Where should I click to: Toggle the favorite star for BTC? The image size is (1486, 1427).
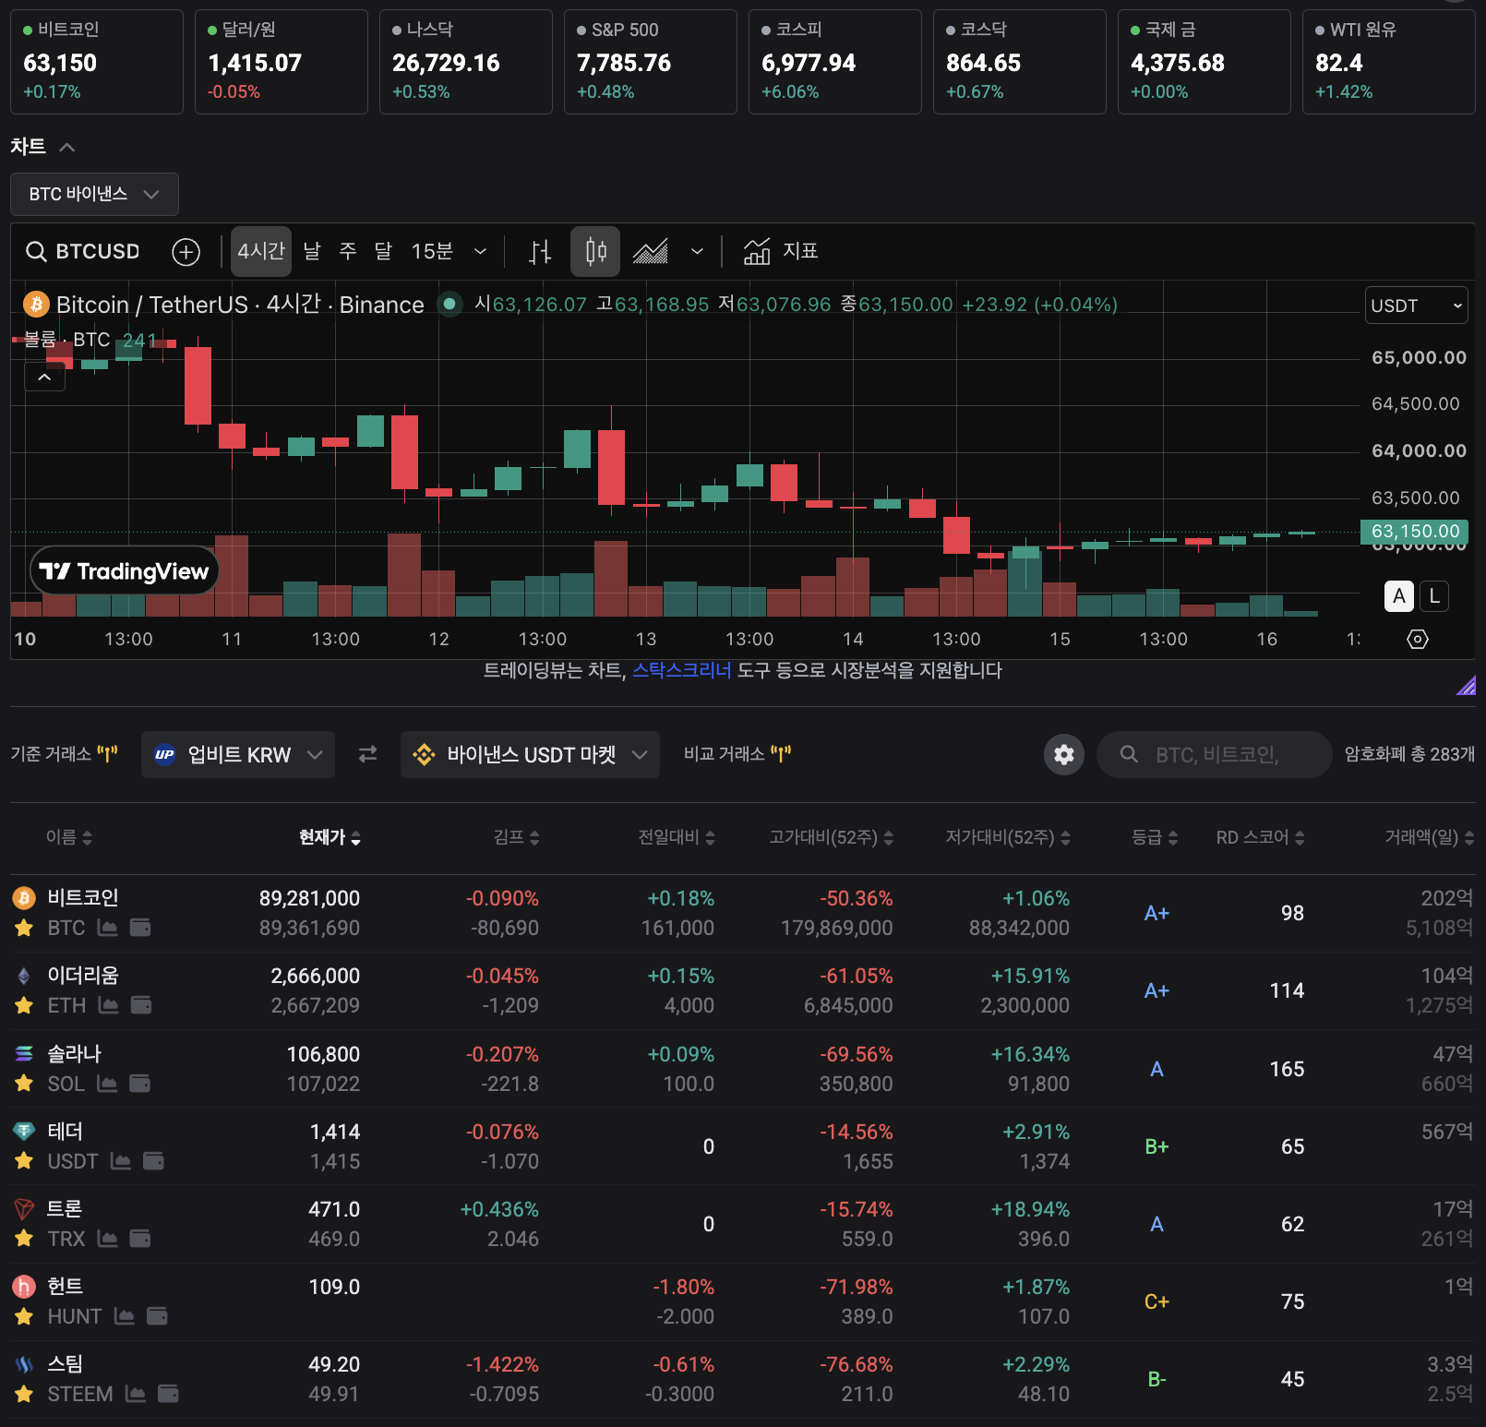(24, 928)
